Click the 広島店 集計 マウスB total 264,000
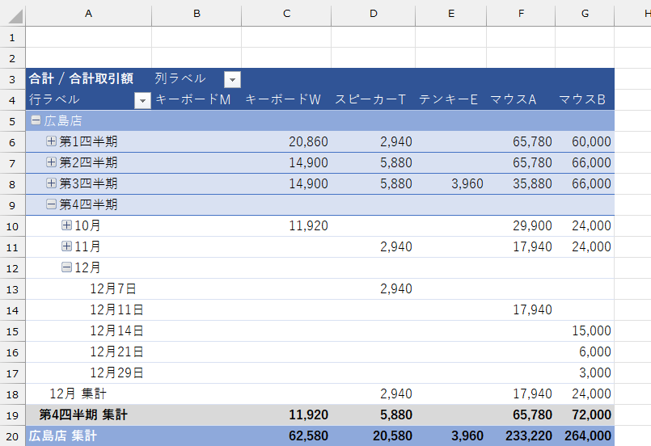The height and width of the screenshot is (446, 651). click(x=584, y=436)
